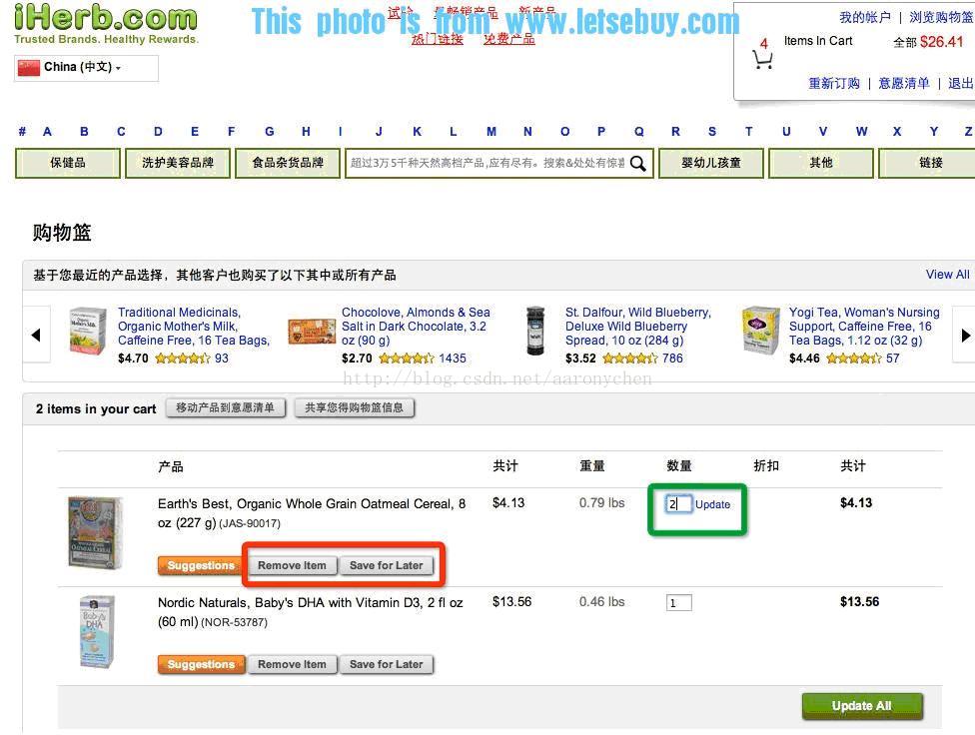Click View All recommendations link
The height and width of the screenshot is (735, 975).
[x=947, y=275]
